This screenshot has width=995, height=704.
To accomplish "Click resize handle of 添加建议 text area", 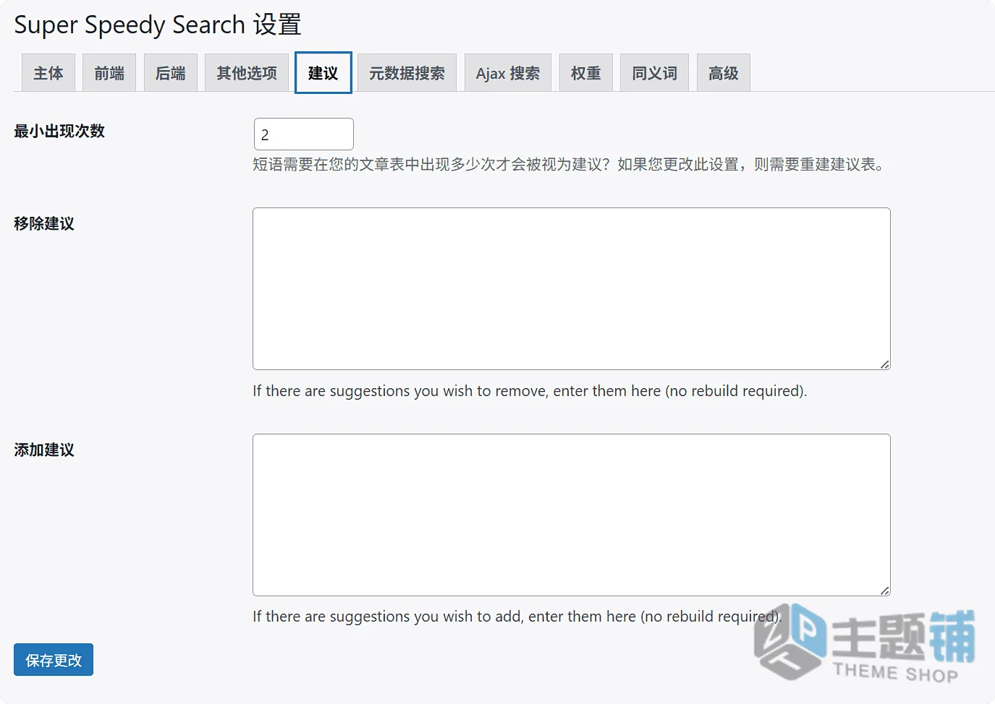I will (885, 591).
